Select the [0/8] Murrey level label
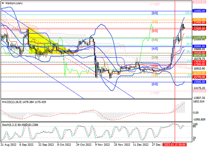This screenshot has height=148, width=207. [x=155, y=84]
